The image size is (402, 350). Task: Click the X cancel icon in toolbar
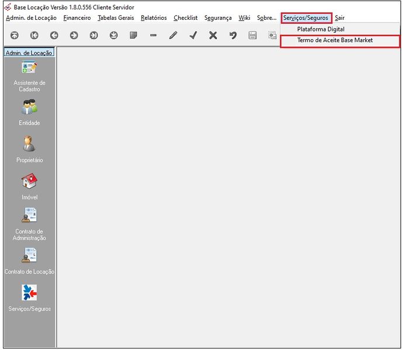point(213,36)
